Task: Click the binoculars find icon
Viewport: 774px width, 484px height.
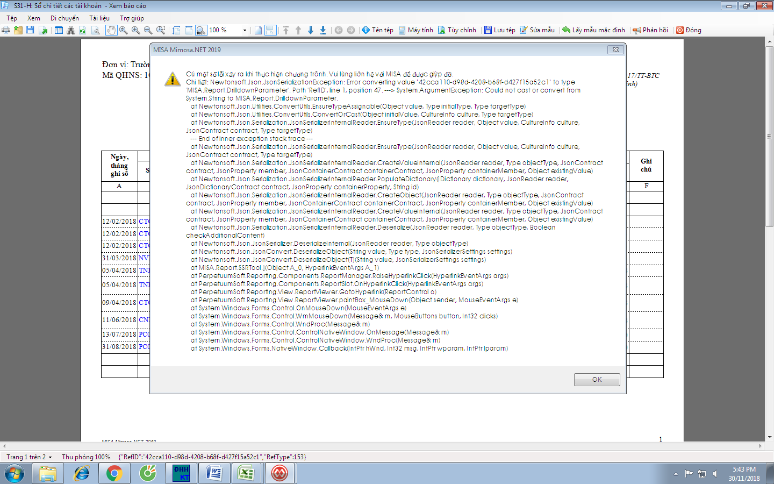Action: (x=70, y=30)
